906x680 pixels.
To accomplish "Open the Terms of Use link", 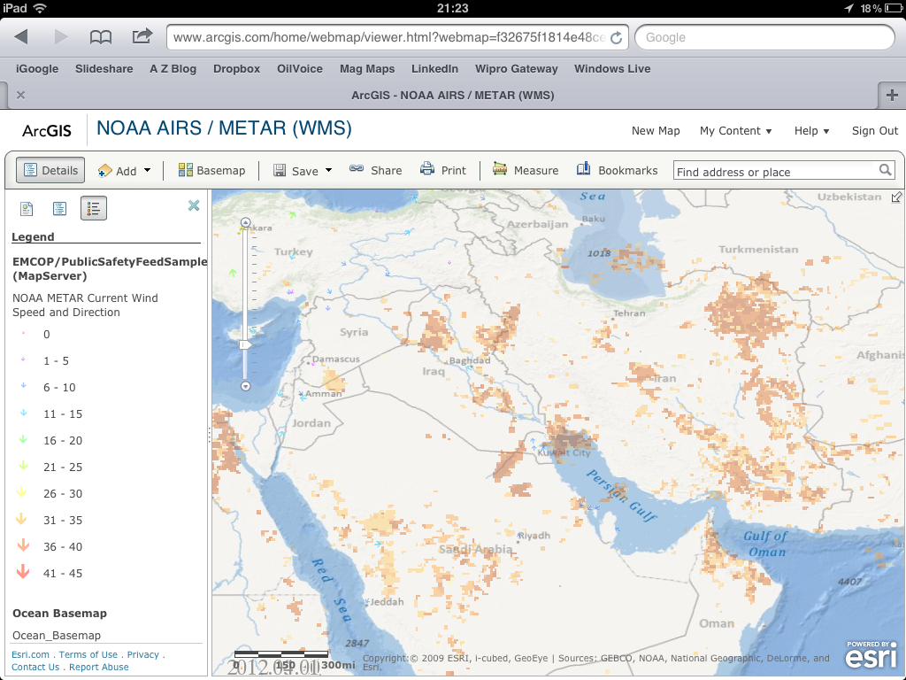I will click(x=88, y=654).
